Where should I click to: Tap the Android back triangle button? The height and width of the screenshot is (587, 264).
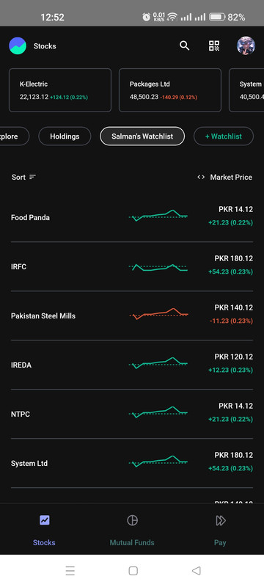tap(197, 571)
